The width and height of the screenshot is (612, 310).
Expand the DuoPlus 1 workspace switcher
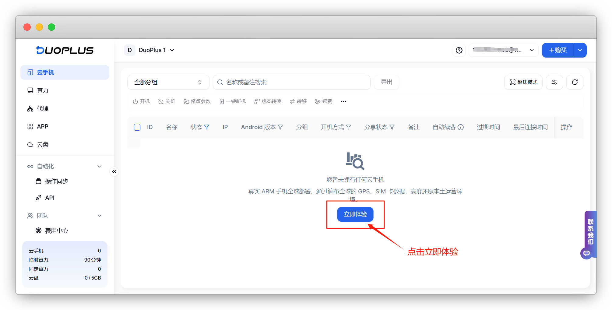(149, 50)
